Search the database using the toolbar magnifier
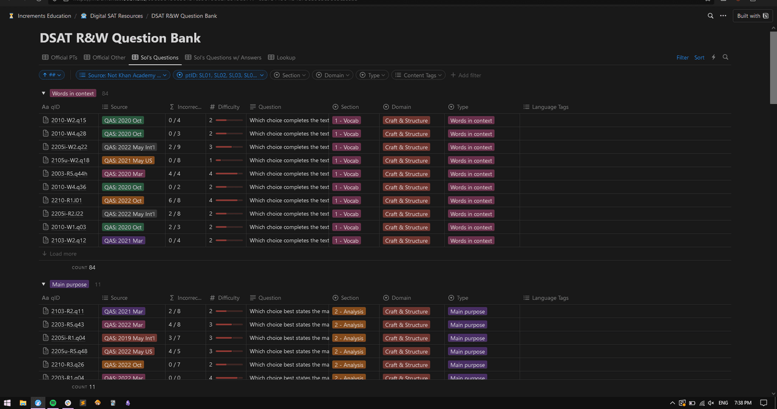Viewport: 777px width, 409px height. pos(725,58)
